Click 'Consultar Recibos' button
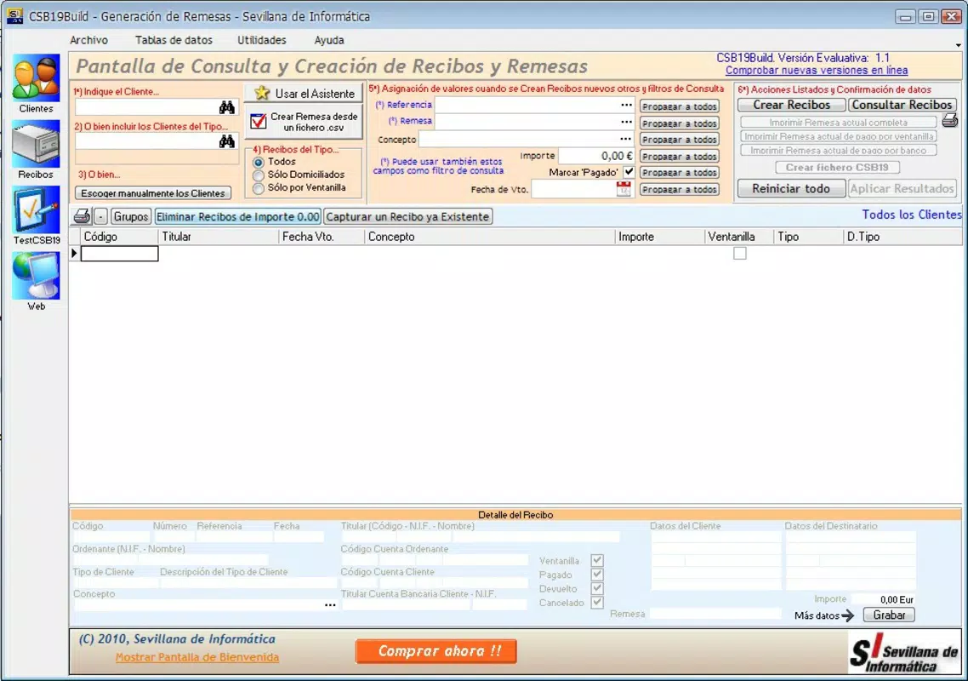Screen dimensions: 968x681 pos(902,105)
